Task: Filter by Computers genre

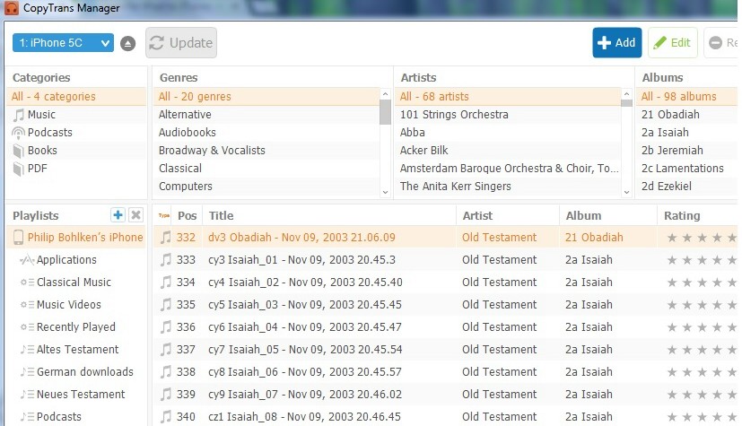Action: [x=266, y=187]
